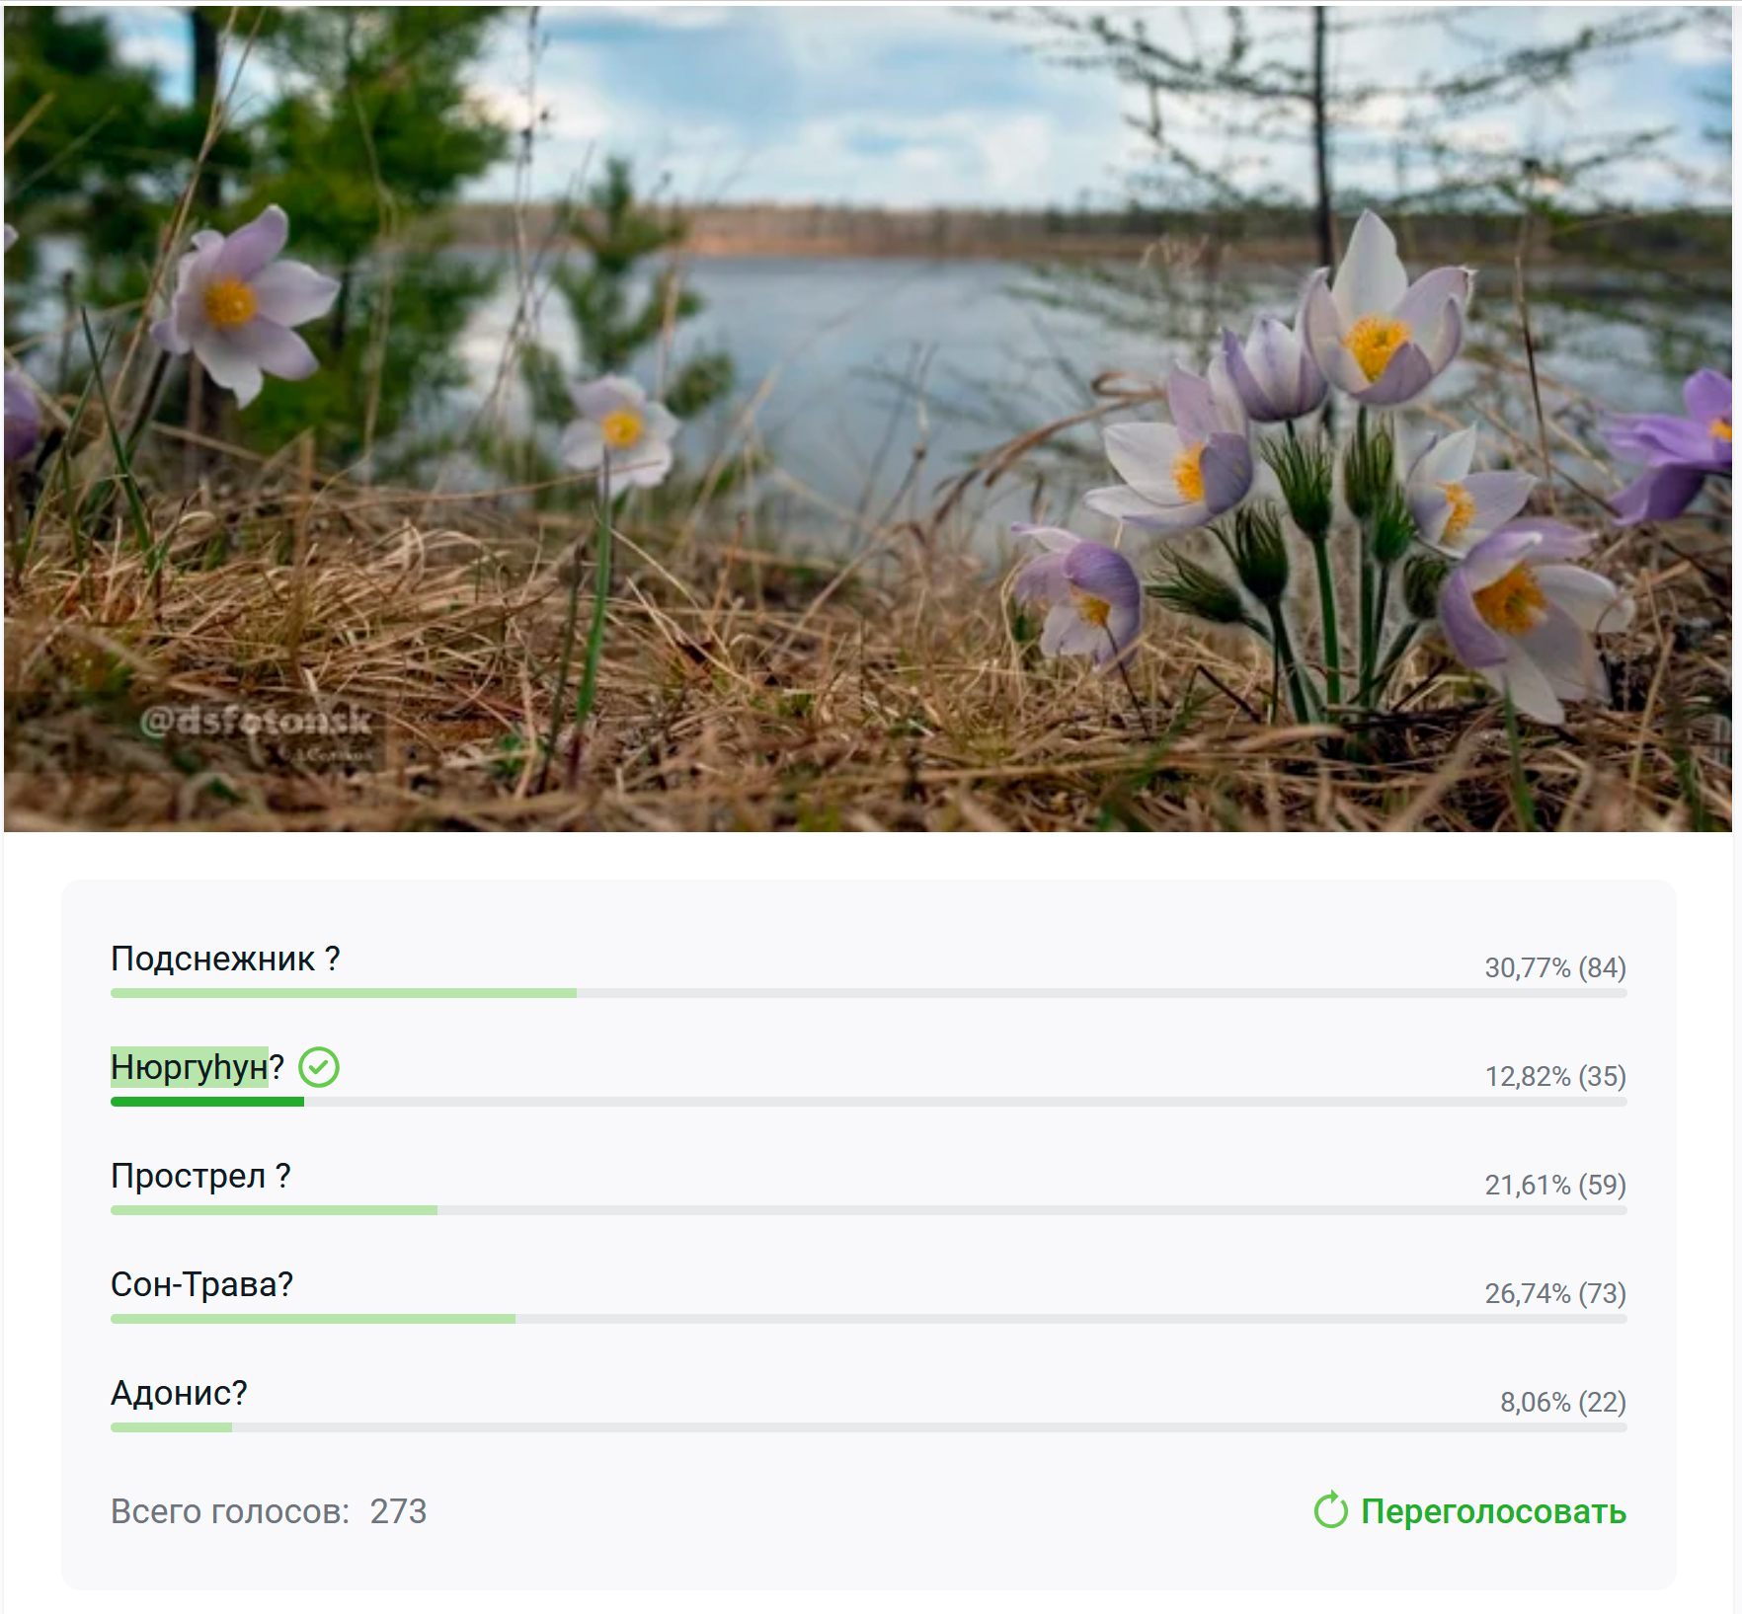Open the pasqueflower lake photo

click(x=868, y=419)
